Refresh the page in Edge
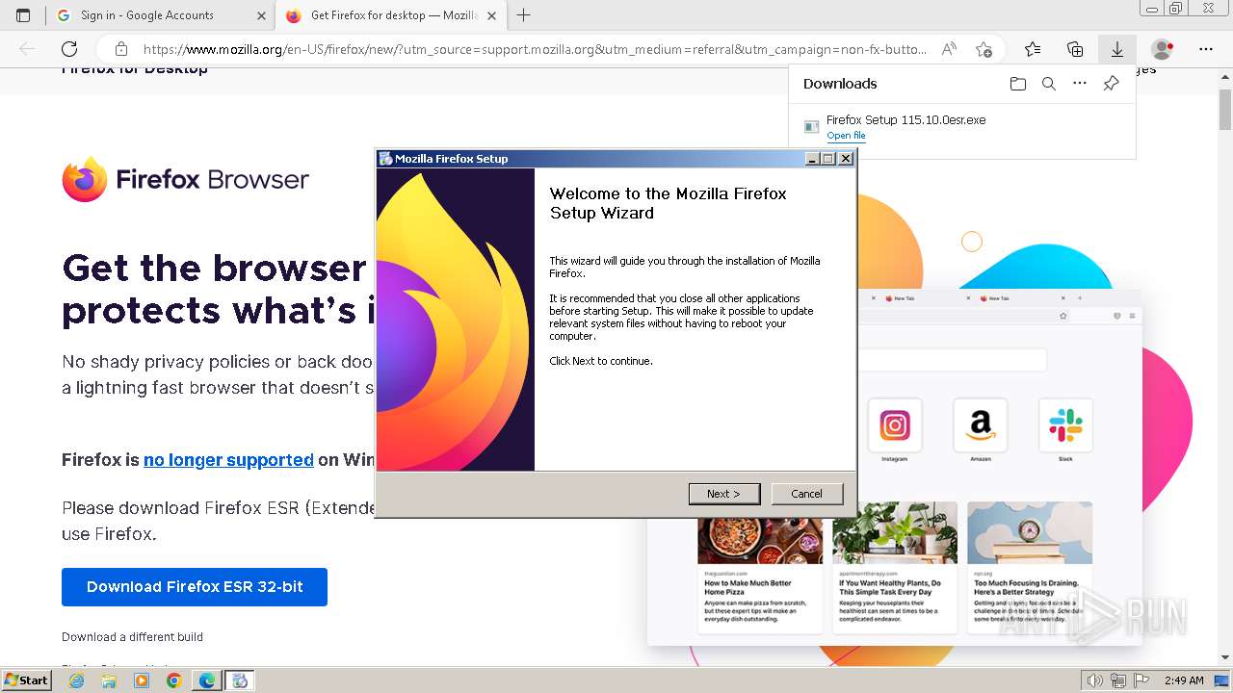Image resolution: width=1233 pixels, height=693 pixels. (69, 49)
